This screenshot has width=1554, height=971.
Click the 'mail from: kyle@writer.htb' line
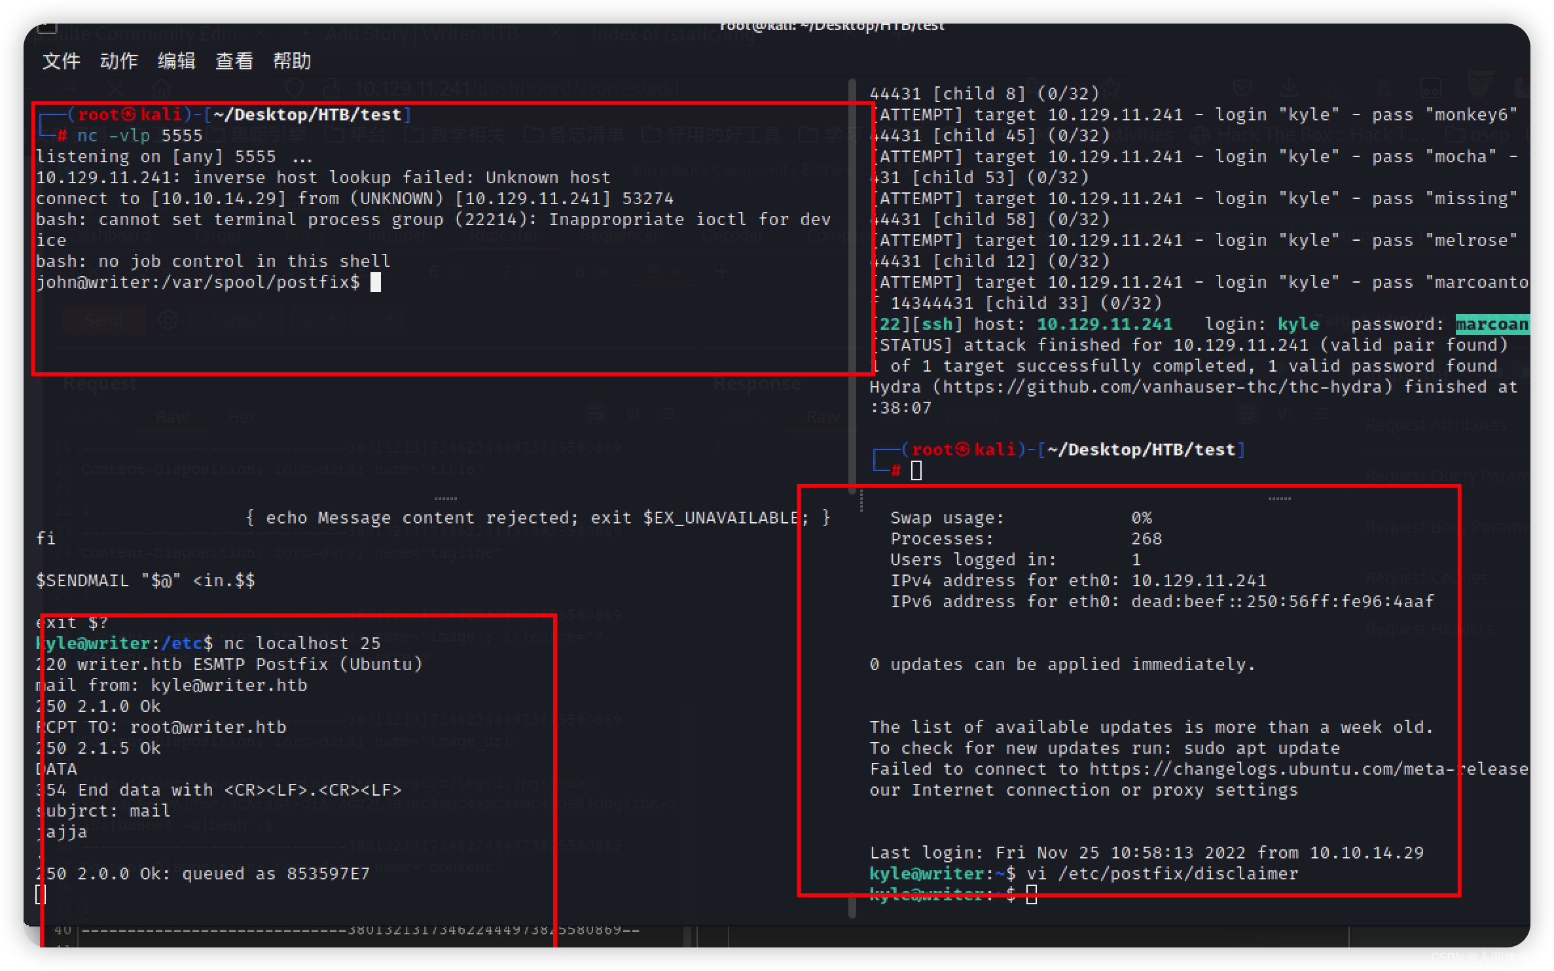point(171,685)
